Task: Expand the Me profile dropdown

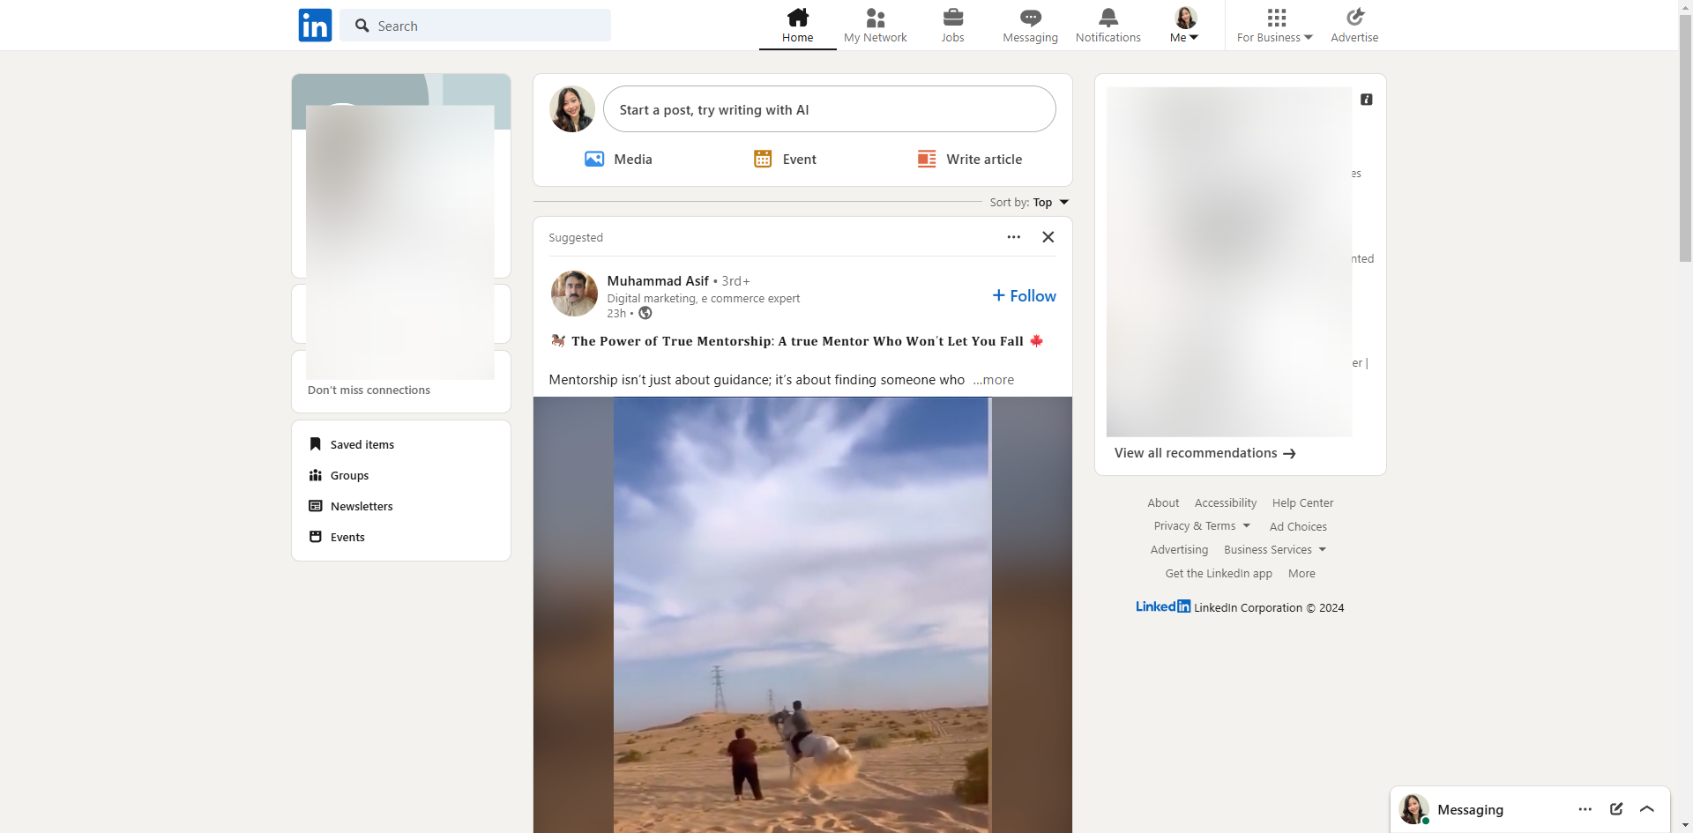Action: [x=1184, y=26]
